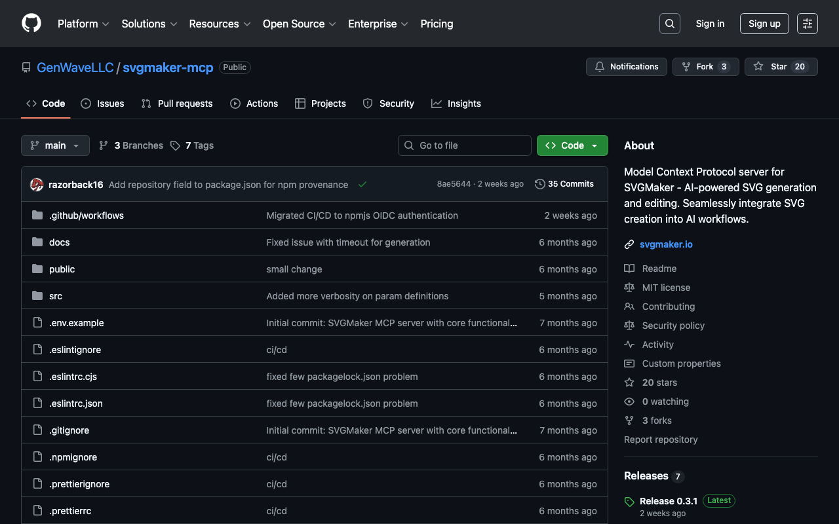The width and height of the screenshot is (839, 524).
Task: Open the svgmaker.io website link
Action: [x=666, y=244]
